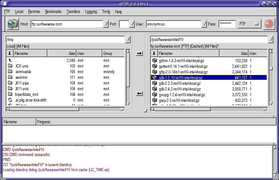Click the log pane scroll down arrow
The height and width of the screenshot is (180, 279).
pyautogui.click(x=275, y=176)
